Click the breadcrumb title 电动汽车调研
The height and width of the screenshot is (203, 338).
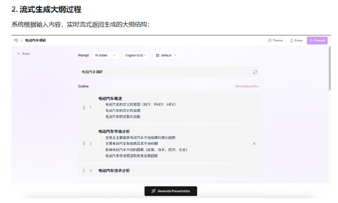coord(35,40)
